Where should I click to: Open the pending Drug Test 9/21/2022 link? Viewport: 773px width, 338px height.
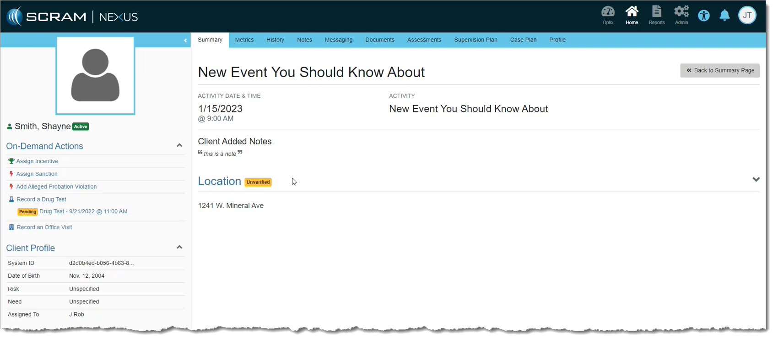(x=83, y=211)
